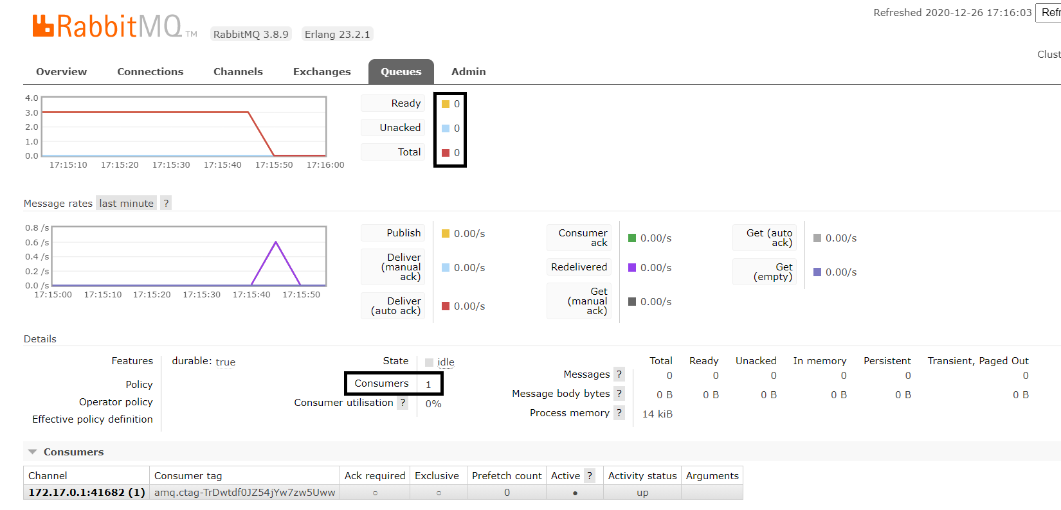Click the Get (empty) swatch

coord(817,272)
